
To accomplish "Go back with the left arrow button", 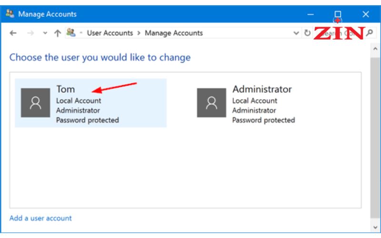I will (13, 33).
